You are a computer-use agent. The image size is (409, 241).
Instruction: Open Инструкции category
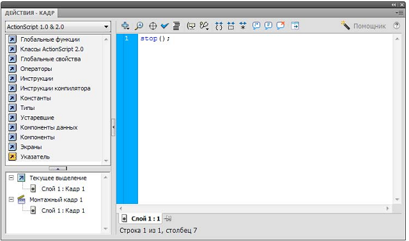(x=37, y=79)
